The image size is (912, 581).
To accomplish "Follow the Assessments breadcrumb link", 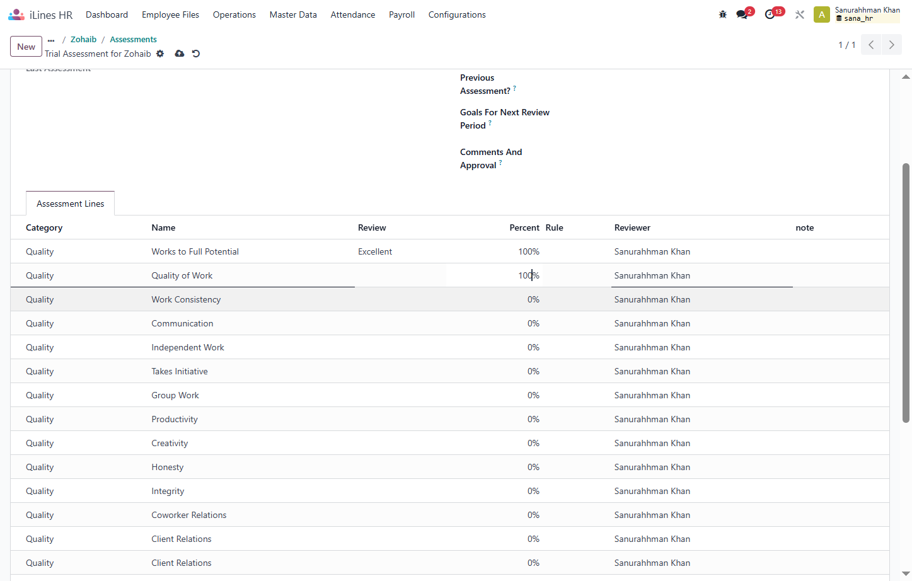I will click(133, 39).
